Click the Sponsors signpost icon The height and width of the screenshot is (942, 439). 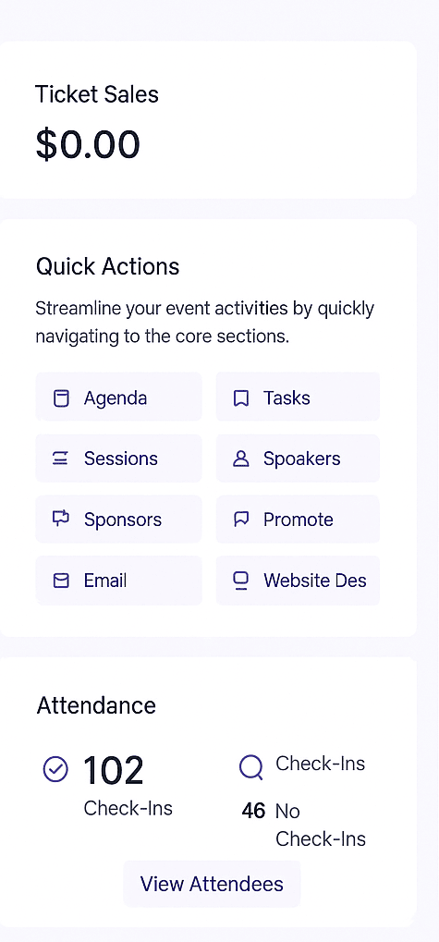coord(61,519)
